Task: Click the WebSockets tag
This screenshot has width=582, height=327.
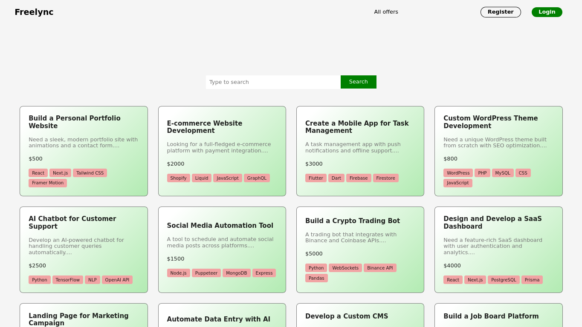Action: coord(345,268)
